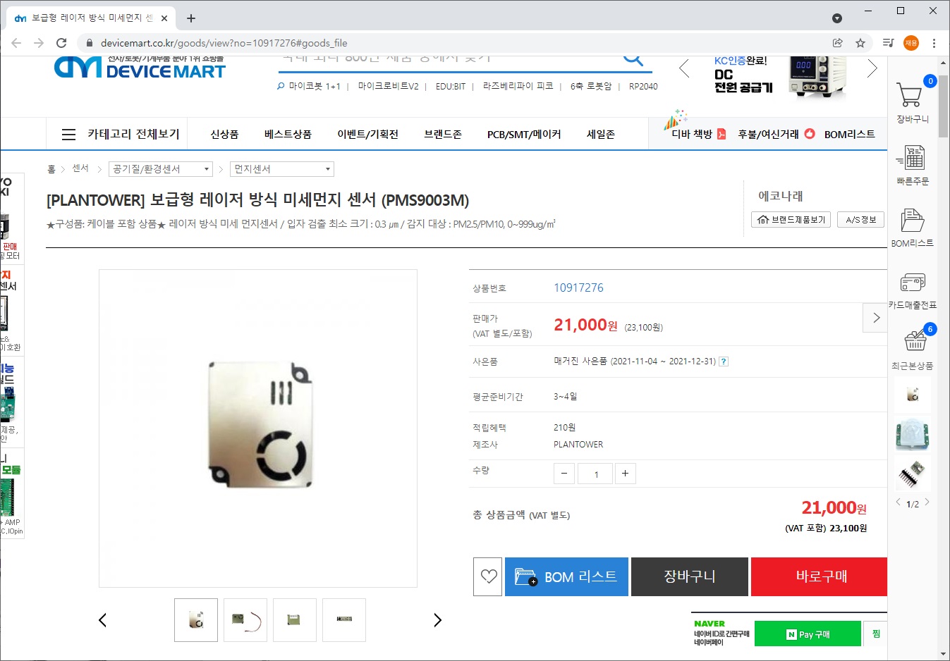The width and height of the screenshot is (950, 661).
Task: Go to the previous page of recently viewed items
Action: click(898, 502)
